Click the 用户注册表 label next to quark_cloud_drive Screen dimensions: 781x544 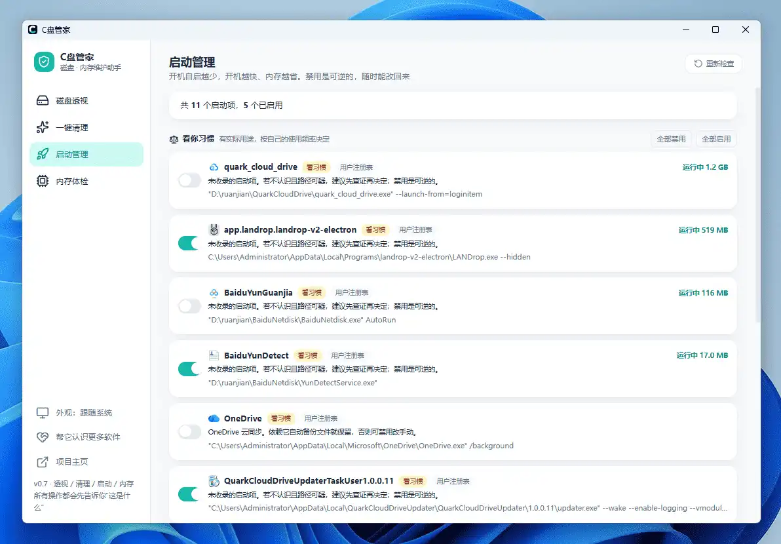click(x=356, y=167)
